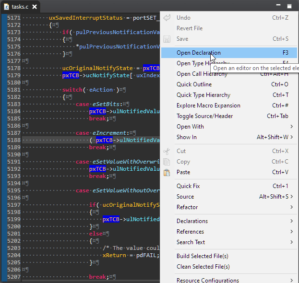Expand the Declarations submenu
The width and height of the screenshot is (299, 283).
pos(229,221)
